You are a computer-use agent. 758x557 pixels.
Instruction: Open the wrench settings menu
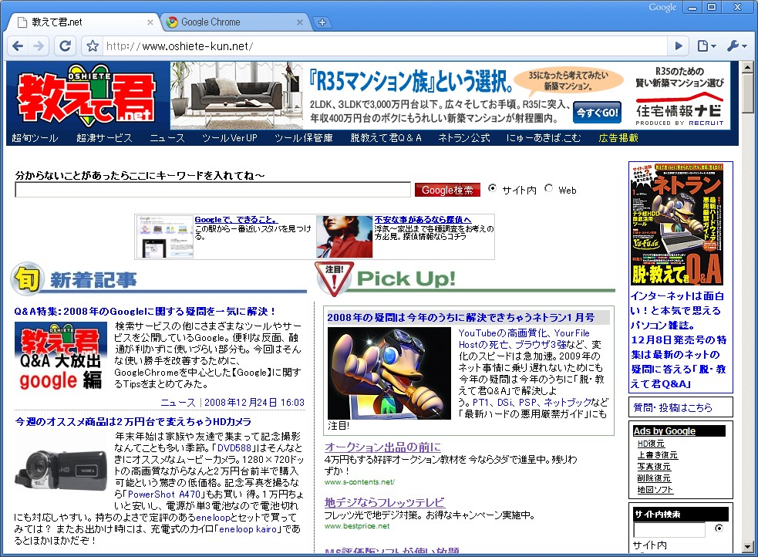coord(736,46)
